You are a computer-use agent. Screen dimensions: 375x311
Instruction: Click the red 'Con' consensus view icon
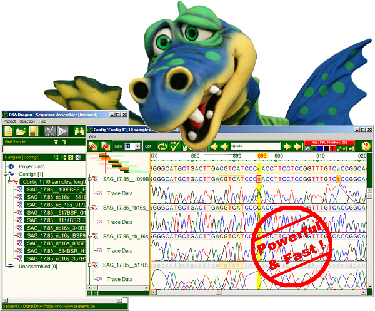[93, 146]
